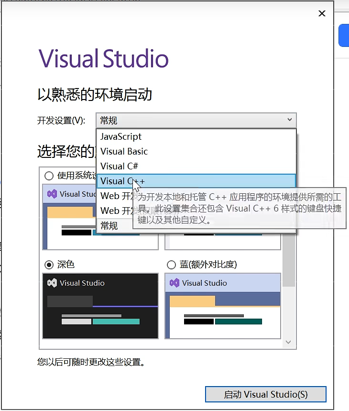The image size is (349, 411).
Task: Click the dropdown arrow of development settings
Action: (x=290, y=120)
